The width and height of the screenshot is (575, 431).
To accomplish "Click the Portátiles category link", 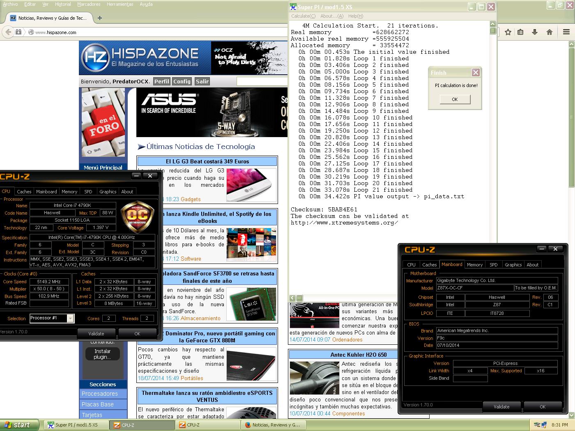I will tap(192, 378).
